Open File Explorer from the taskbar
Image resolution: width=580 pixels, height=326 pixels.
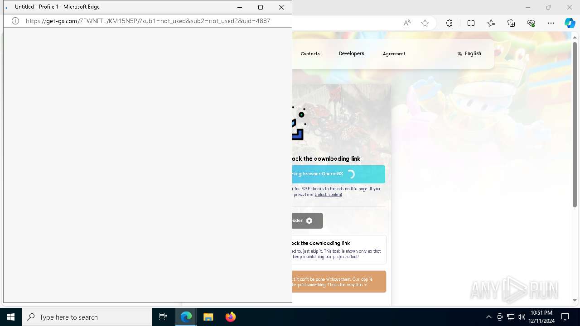pos(208,317)
